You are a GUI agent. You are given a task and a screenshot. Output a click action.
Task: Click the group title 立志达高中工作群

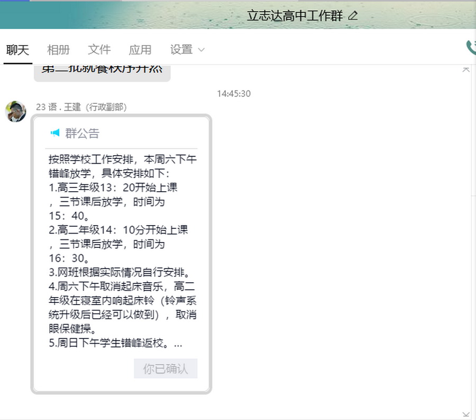295,16
